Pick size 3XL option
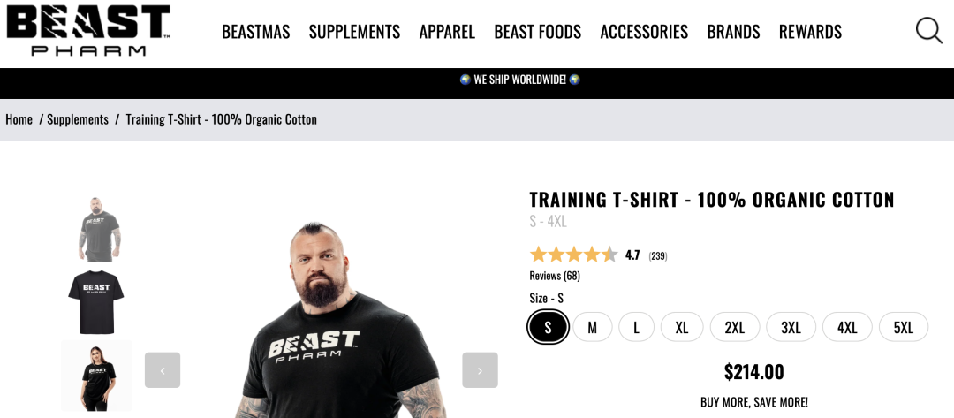Image resolution: width=954 pixels, height=418 pixels. click(x=791, y=327)
